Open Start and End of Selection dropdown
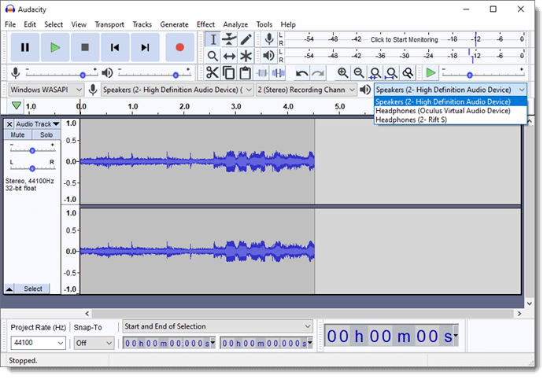 point(218,326)
